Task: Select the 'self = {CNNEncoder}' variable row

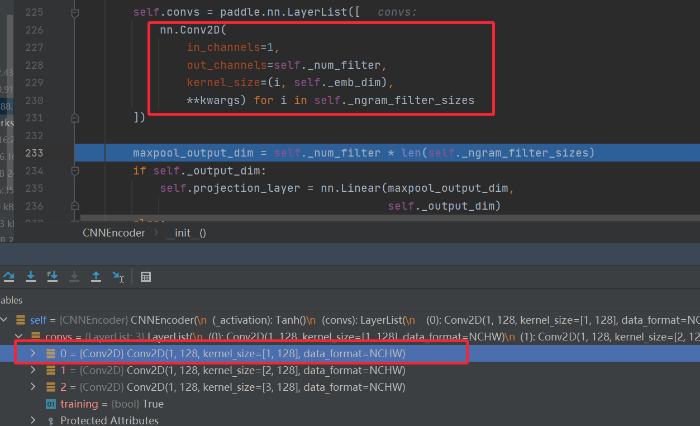Action: [x=350, y=320]
